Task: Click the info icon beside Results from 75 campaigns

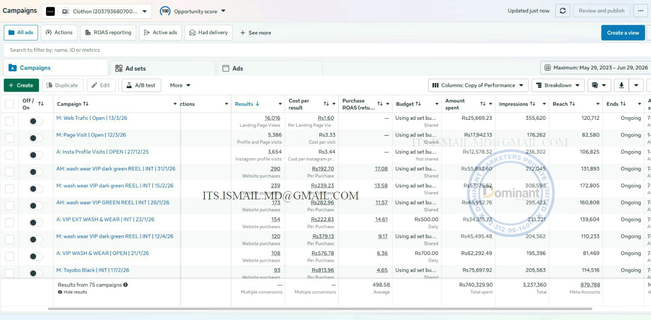Action: click(125, 285)
